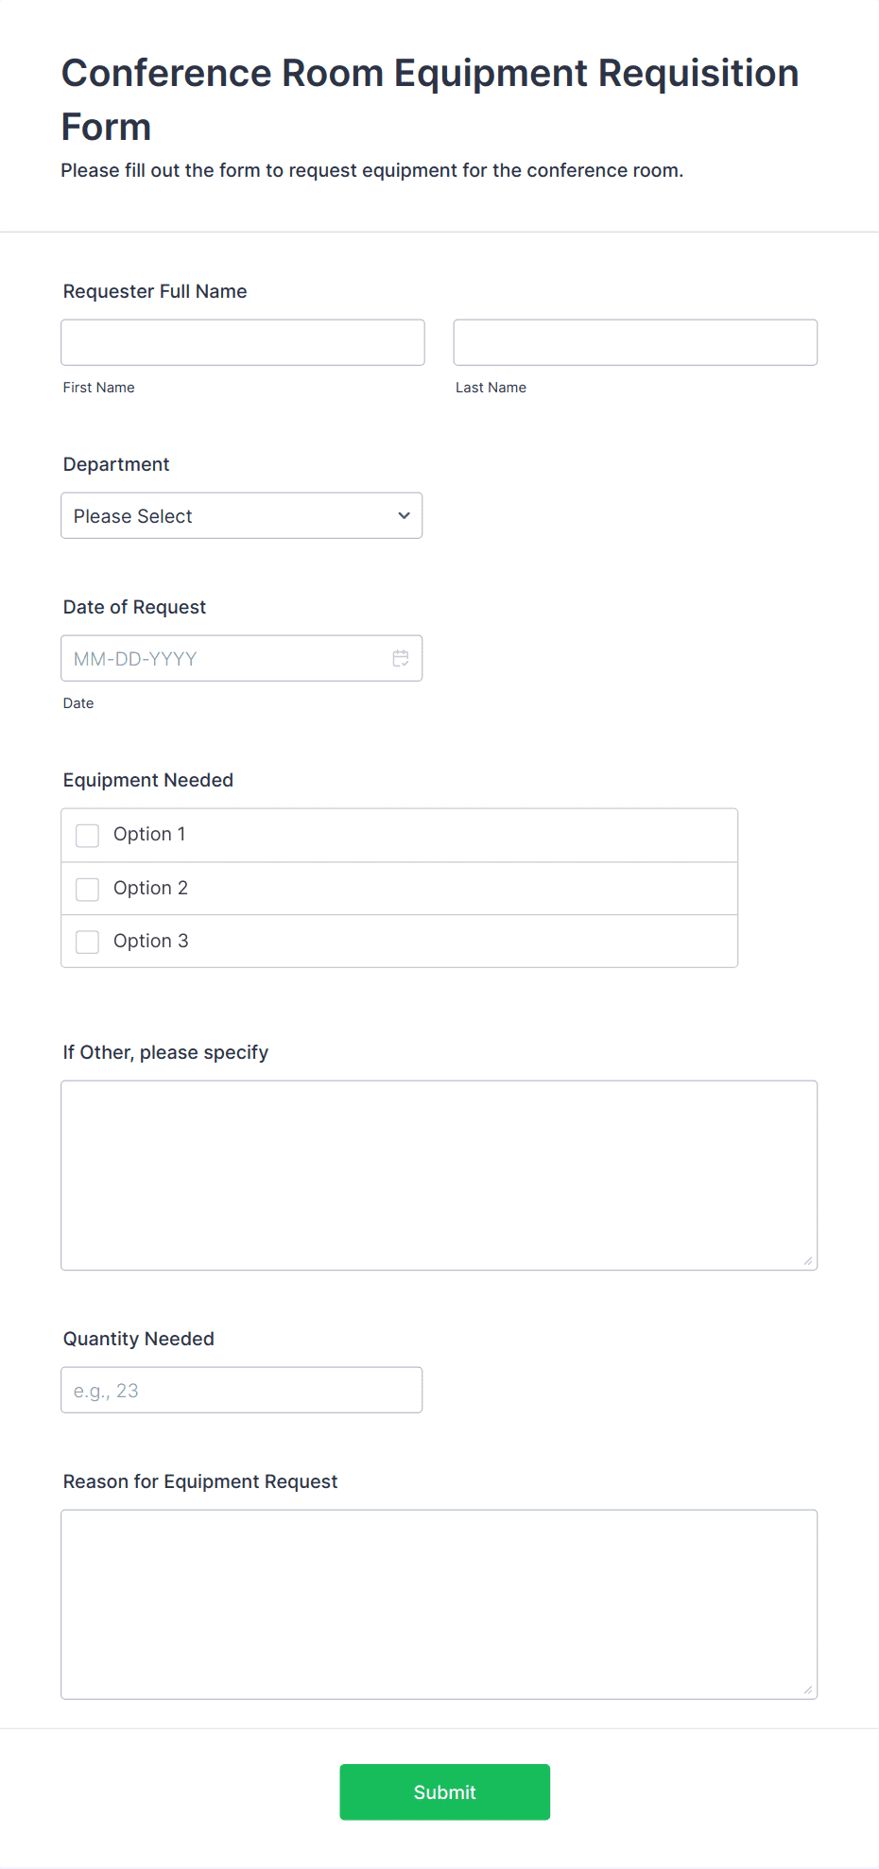
Task: Click inside Reason for Equipment Request textarea
Action: (x=439, y=1605)
